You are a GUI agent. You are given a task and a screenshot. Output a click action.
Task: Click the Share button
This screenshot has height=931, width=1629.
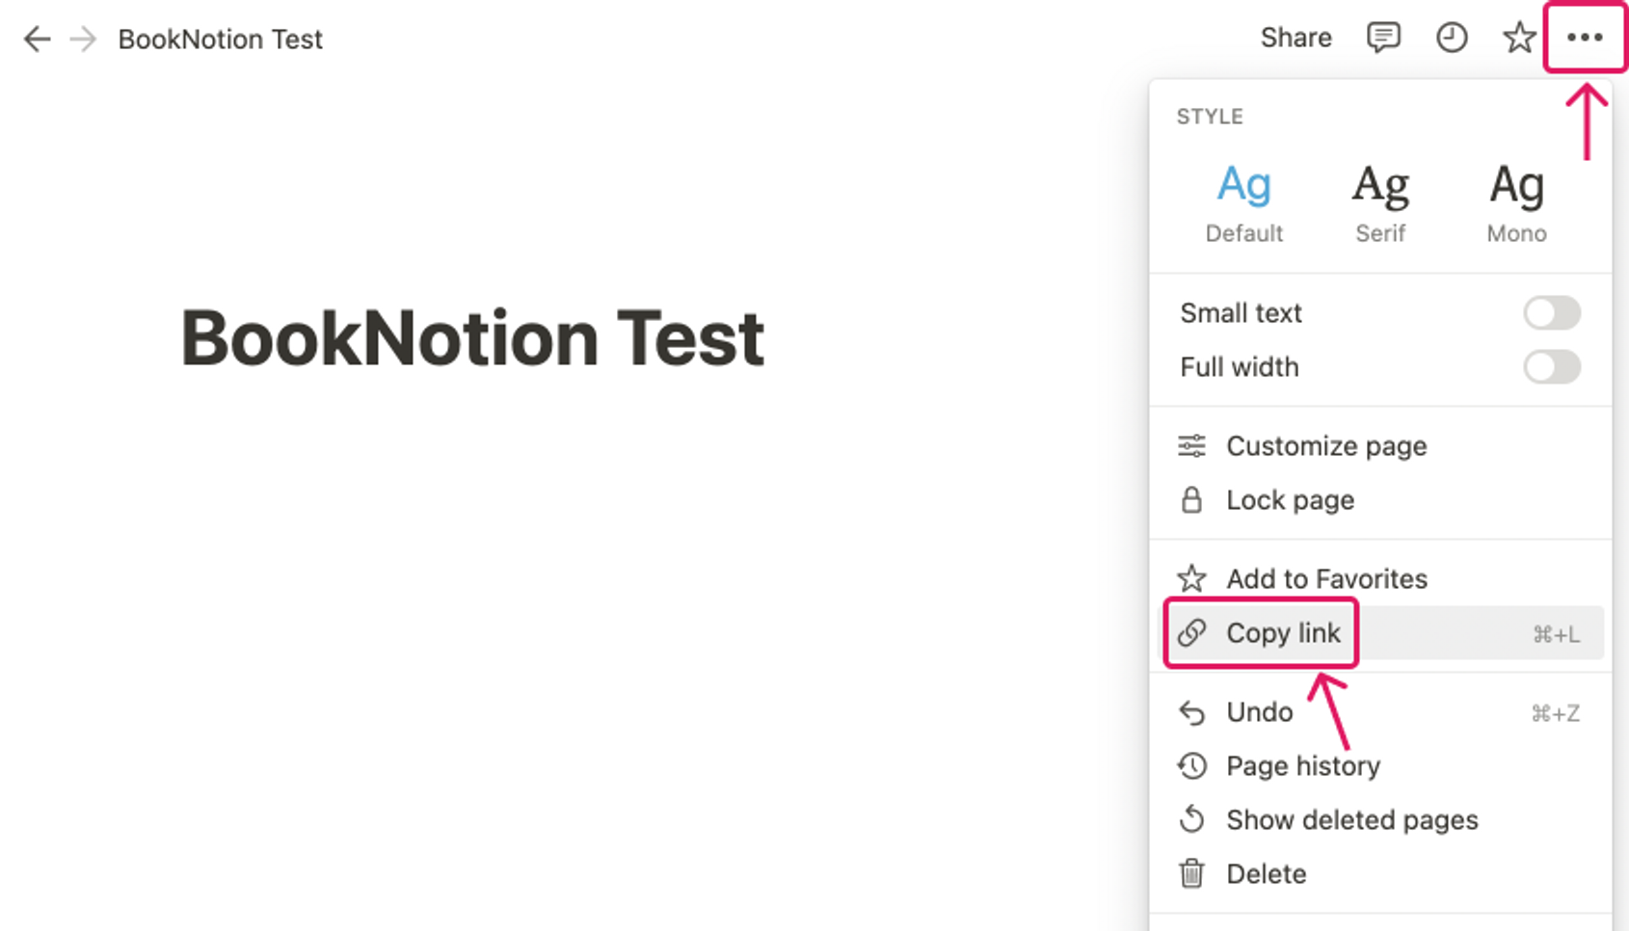coord(1295,38)
